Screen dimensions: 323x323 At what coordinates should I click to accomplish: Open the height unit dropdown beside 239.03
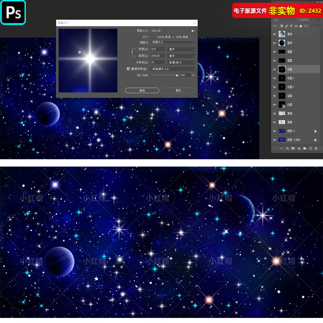click(181, 56)
